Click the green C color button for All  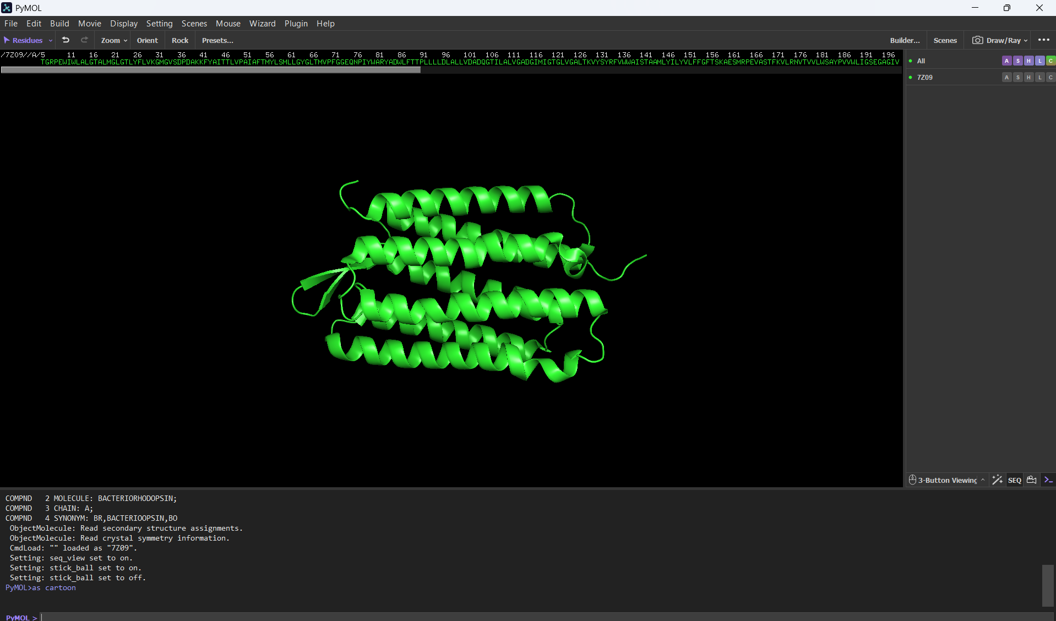1050,61
